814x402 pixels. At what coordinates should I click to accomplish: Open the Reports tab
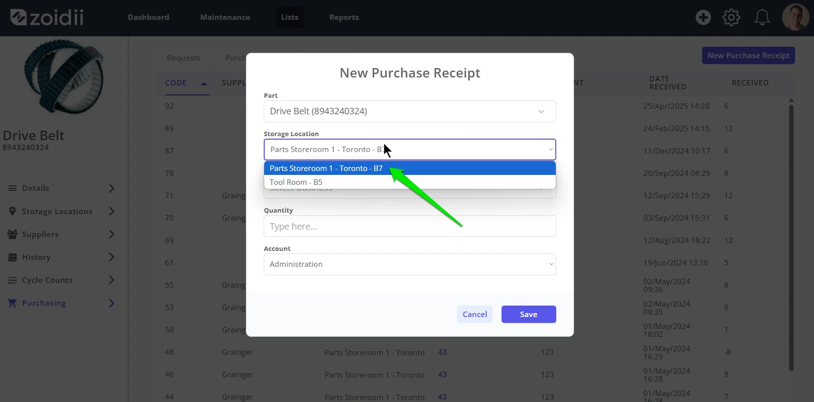[x=344, y=17]
